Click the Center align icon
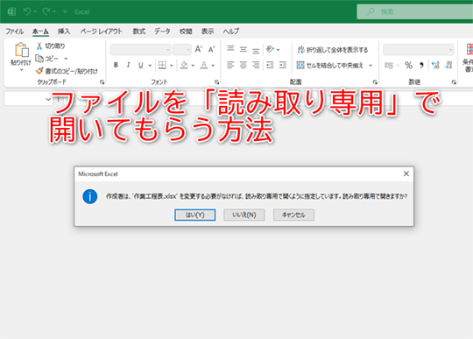The height and width of the screenshot is (339, 473). 244,65
